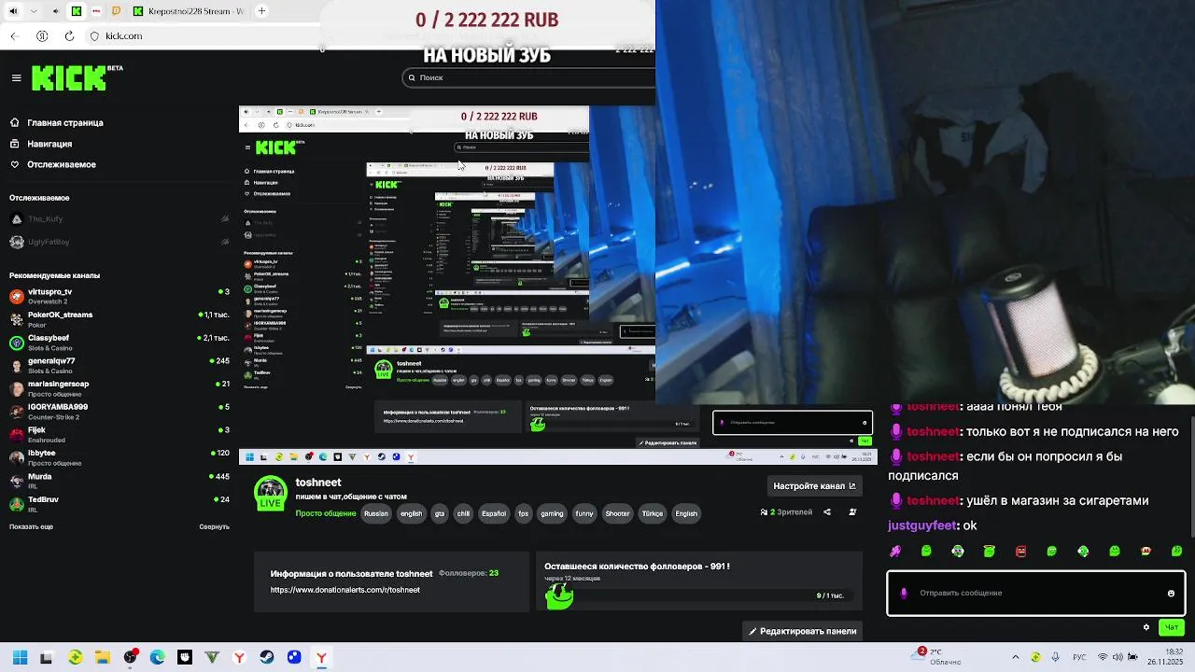The image size is (1195, 672).
Task: Mute tab audio via speaker icon
Action: [x=55, y=11]
